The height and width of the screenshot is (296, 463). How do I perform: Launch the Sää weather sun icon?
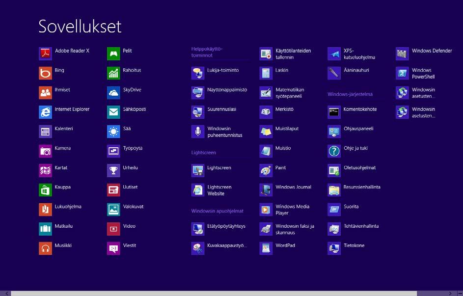click(113, 132)
